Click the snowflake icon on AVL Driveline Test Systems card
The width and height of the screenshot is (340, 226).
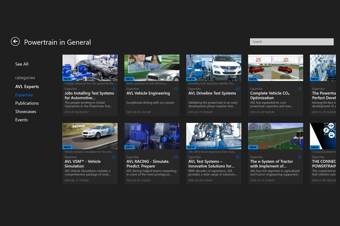click(x=238, y=89)
